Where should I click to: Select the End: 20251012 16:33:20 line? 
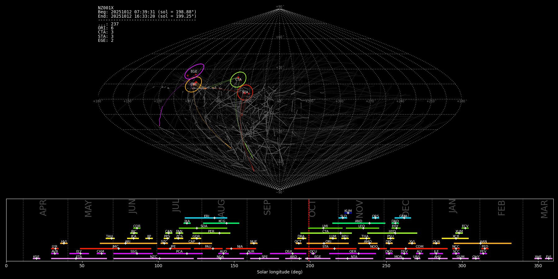pyautogui.click(x=147, y=16)
